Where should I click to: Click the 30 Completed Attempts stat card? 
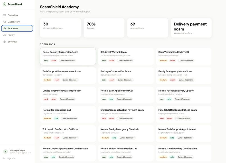click(60, 28)
